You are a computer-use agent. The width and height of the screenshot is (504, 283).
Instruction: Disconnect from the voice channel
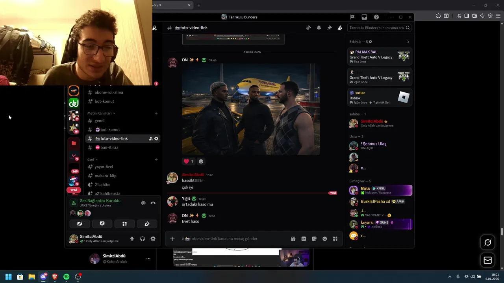pyautogui.click(x=153, y=203)
